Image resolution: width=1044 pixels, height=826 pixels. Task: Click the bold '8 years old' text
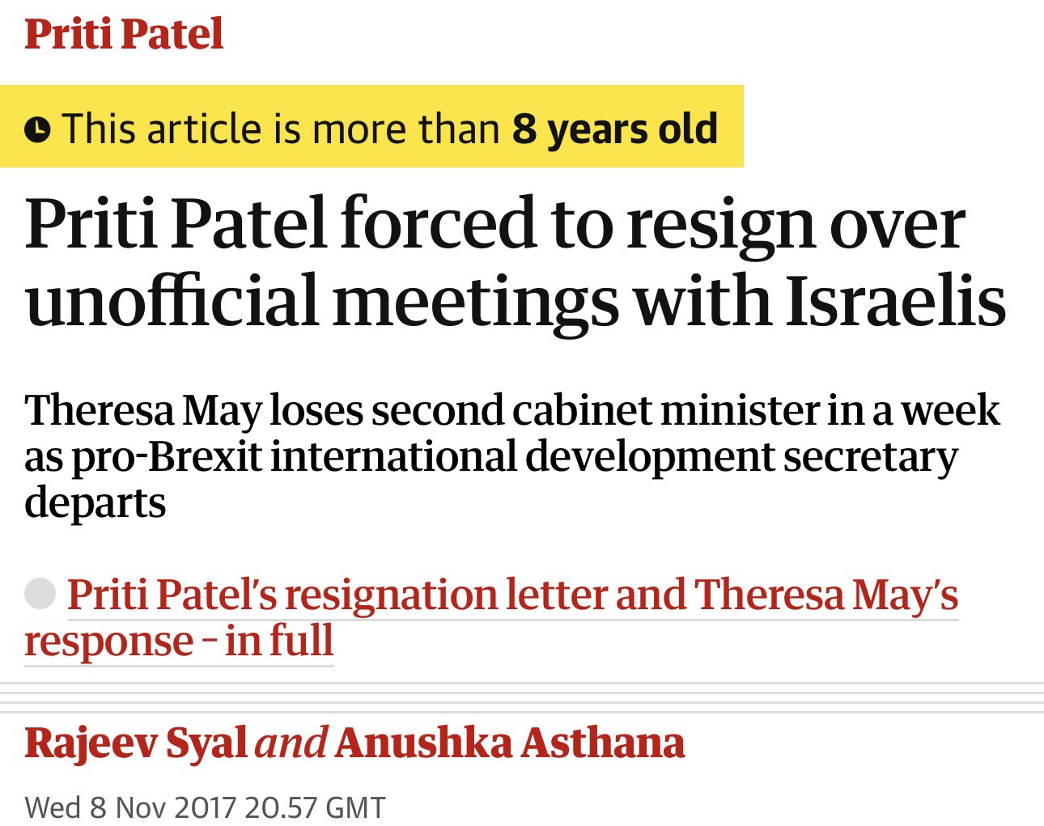(614, 129)
